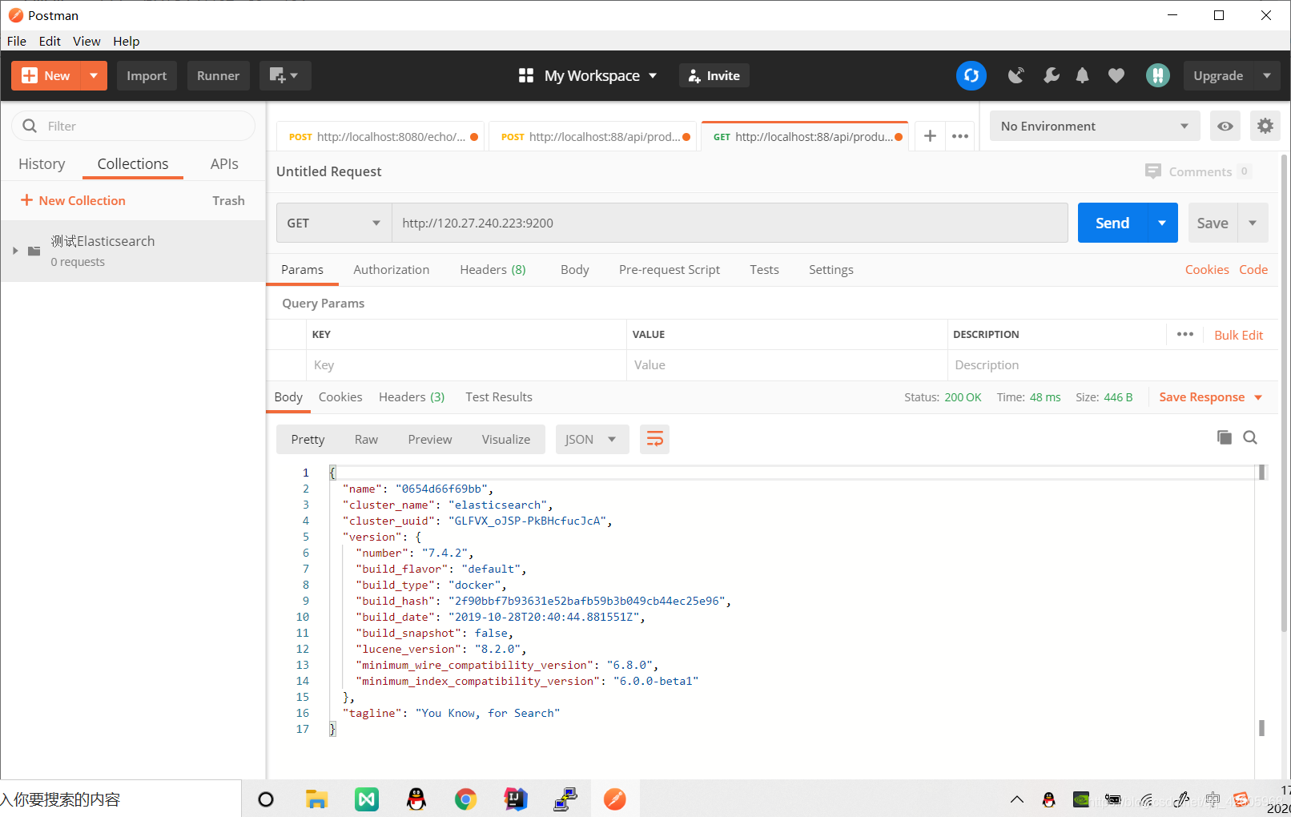
Task: Click the New Collection link
Action: click(x=73, y=200)
